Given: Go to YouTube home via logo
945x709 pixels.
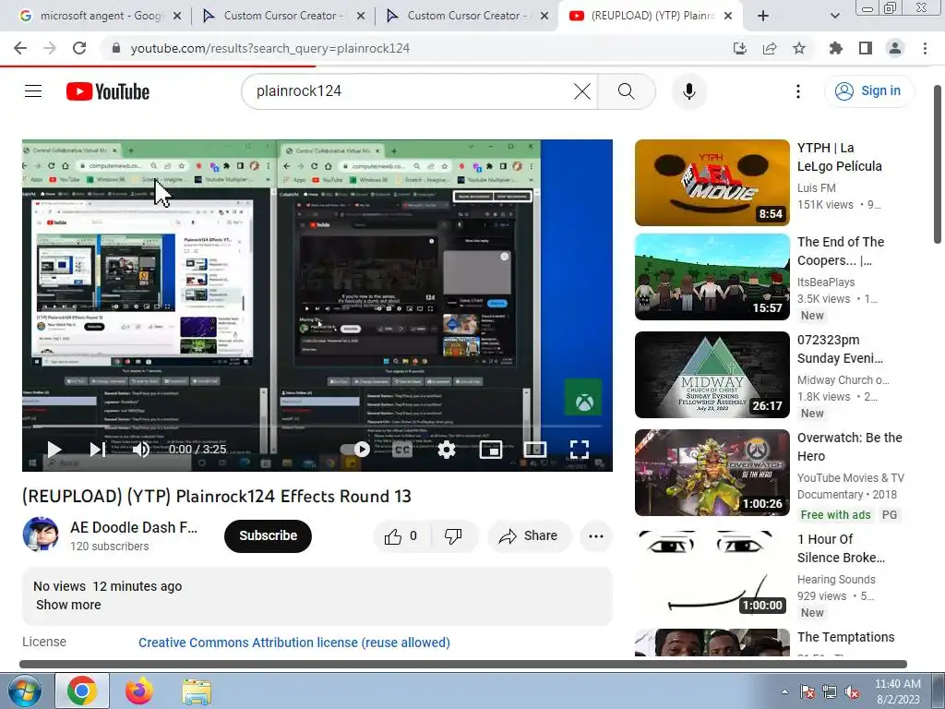Looking at the screenshot, I should click(108, 91).
